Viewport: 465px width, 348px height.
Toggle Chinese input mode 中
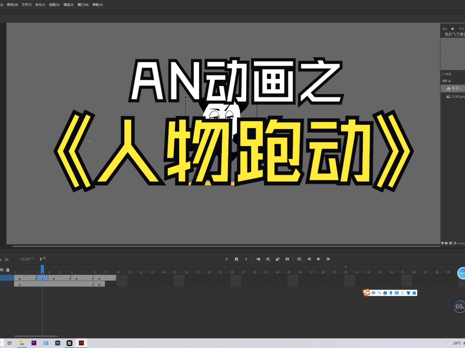[x=374, y=293]
